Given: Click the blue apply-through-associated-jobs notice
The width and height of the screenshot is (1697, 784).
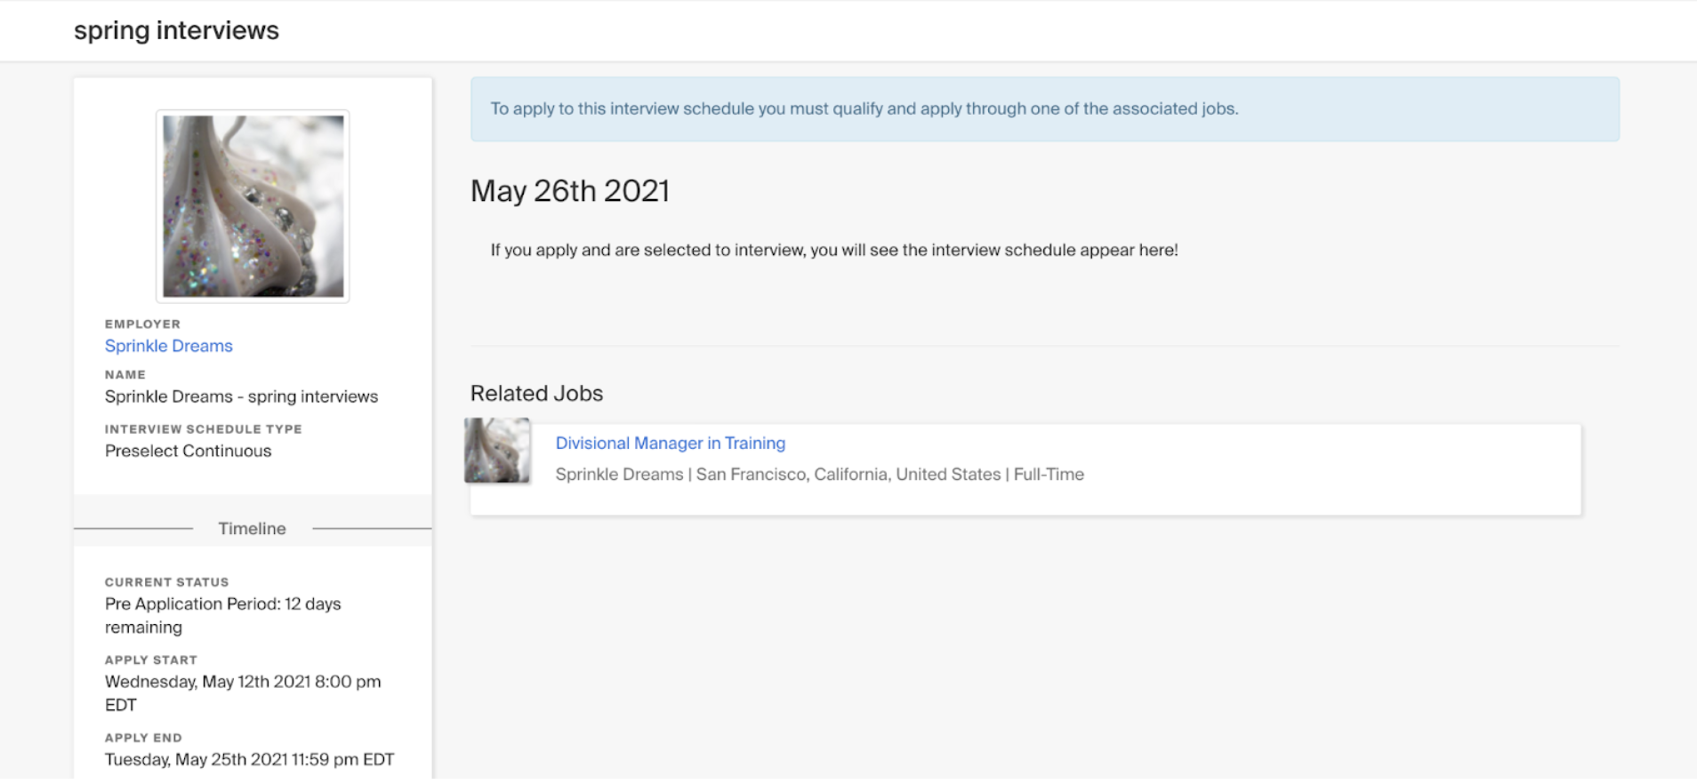Looking at the screenshot, I should pyautogui.click(x=1044, y=108).
